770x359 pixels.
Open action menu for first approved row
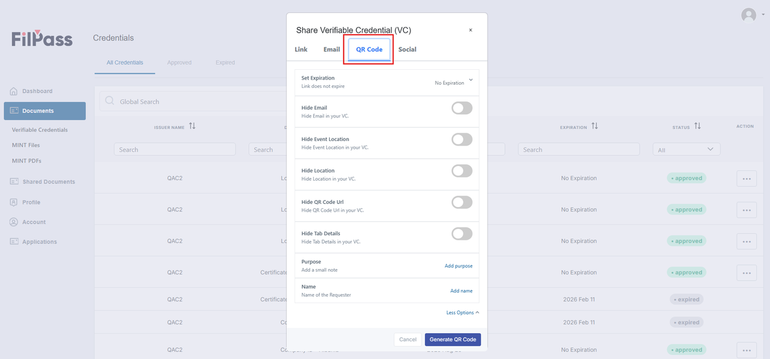tap(746, 179)
